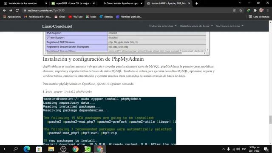Screen dimensions: 272x153
Task: Click 'Registered PHP Streams' table cell
Action: click(x=76, y=42)
